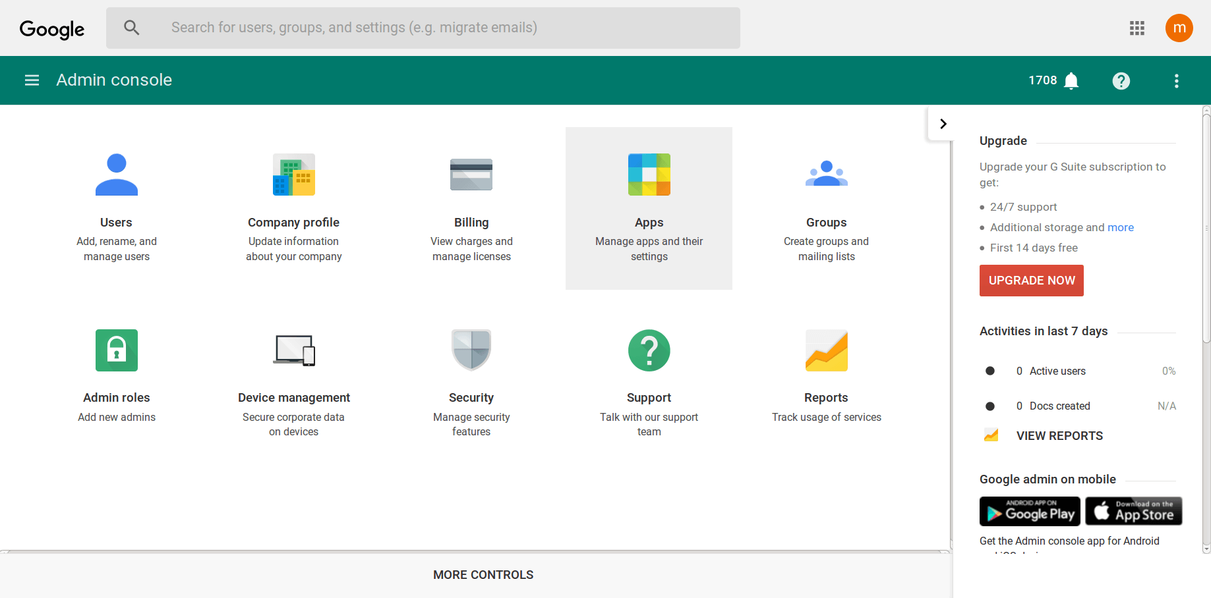
Task: Open the Security shield icon
Action: point(471,350)
